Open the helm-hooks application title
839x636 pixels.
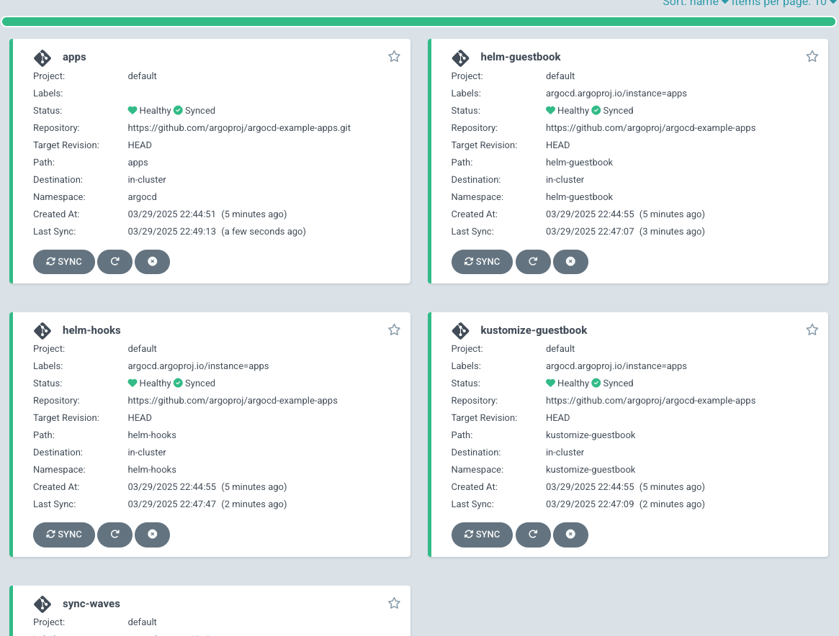click(x=91, y=330)
